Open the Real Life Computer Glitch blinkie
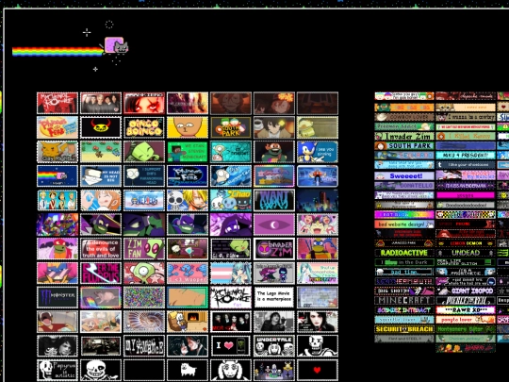This screenshot has width=509, height=382. click(466, 262)
